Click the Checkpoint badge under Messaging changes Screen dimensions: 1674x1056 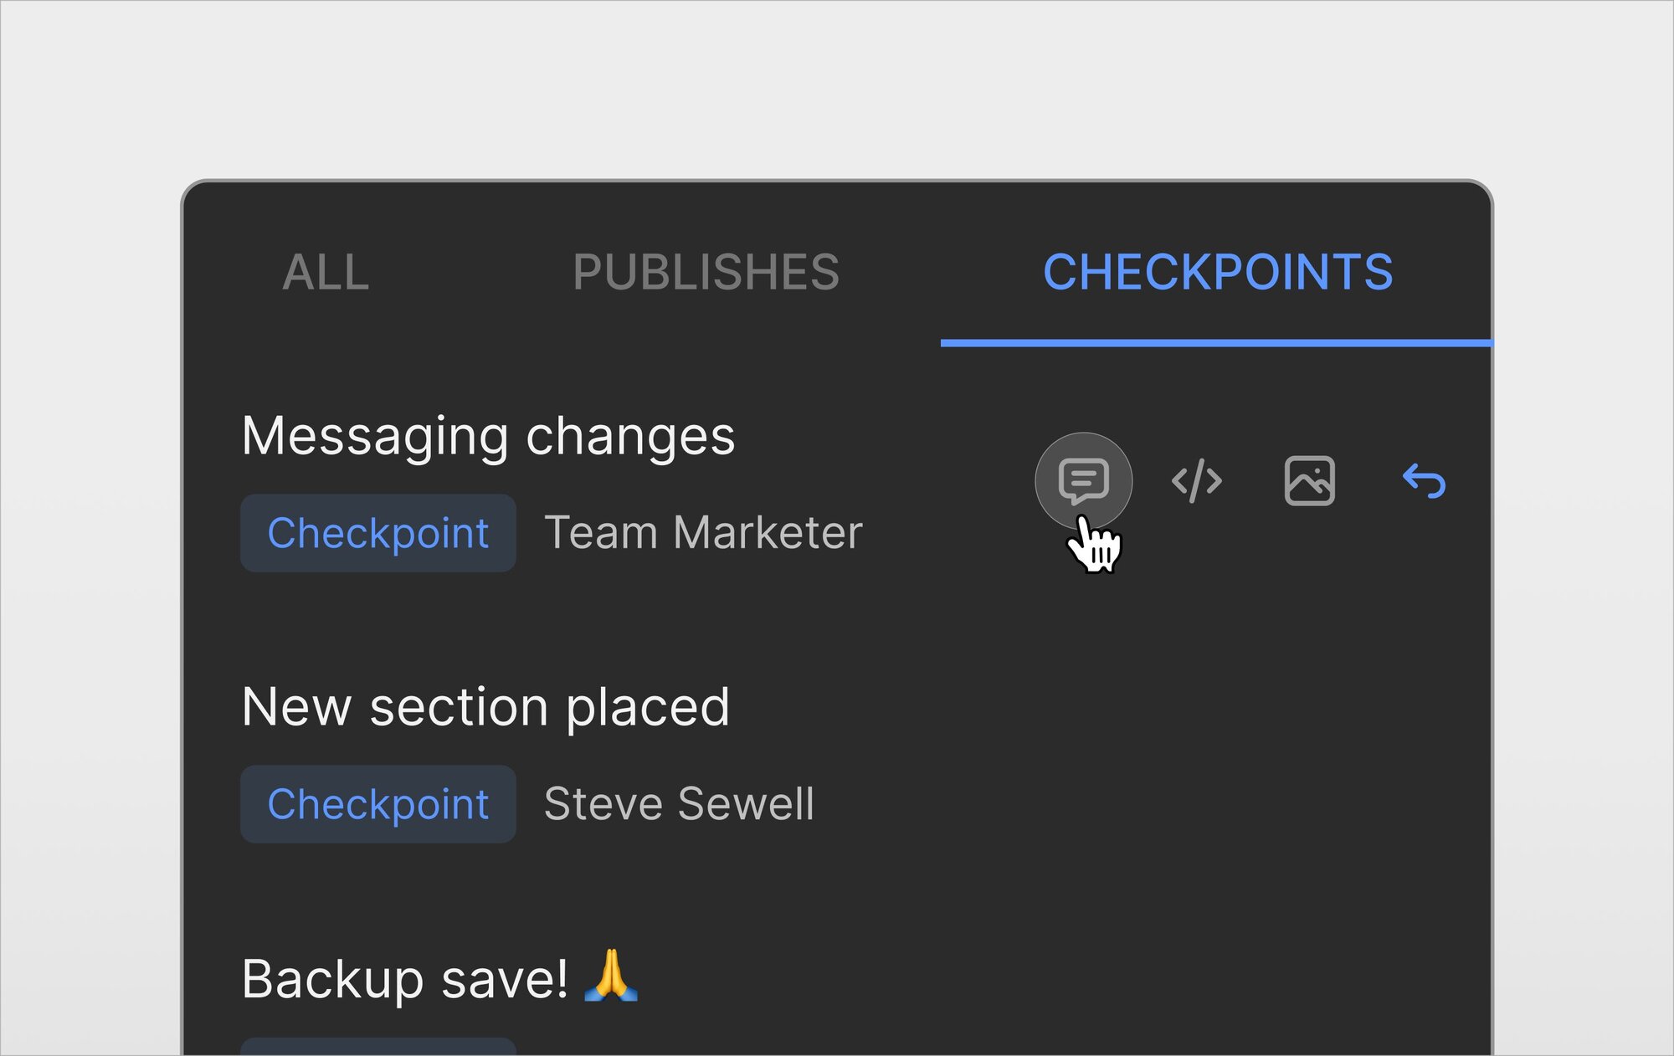(x=378, y=533)
